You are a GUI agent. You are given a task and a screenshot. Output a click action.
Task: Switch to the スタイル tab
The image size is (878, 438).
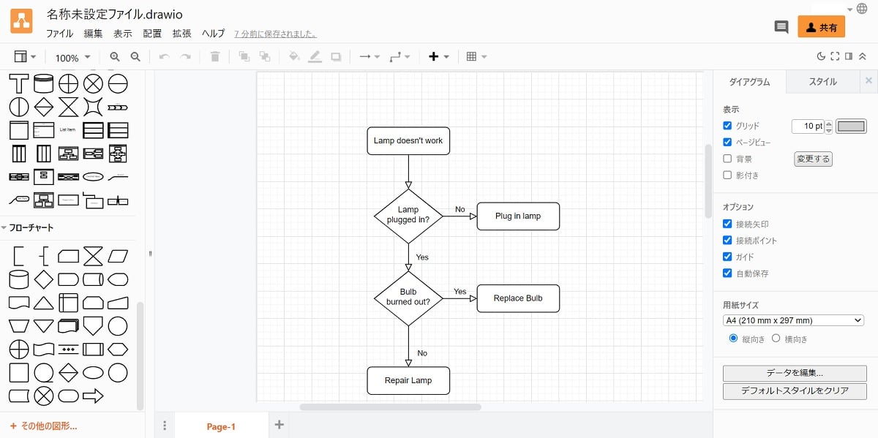pos(822,82)
